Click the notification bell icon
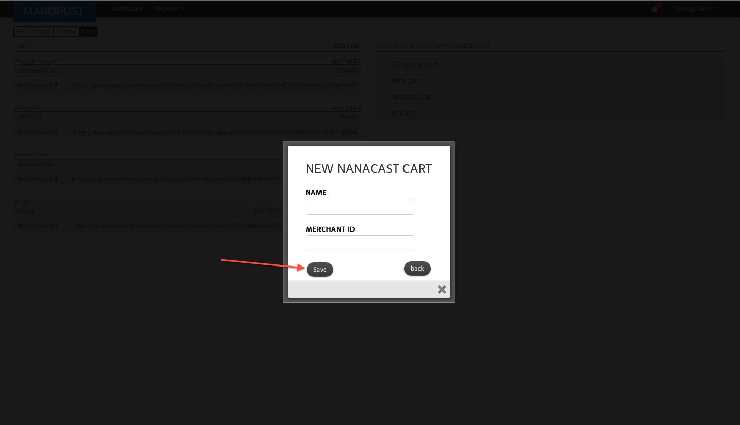Screen dimensions: 740x425 click(x=655, y=9)
